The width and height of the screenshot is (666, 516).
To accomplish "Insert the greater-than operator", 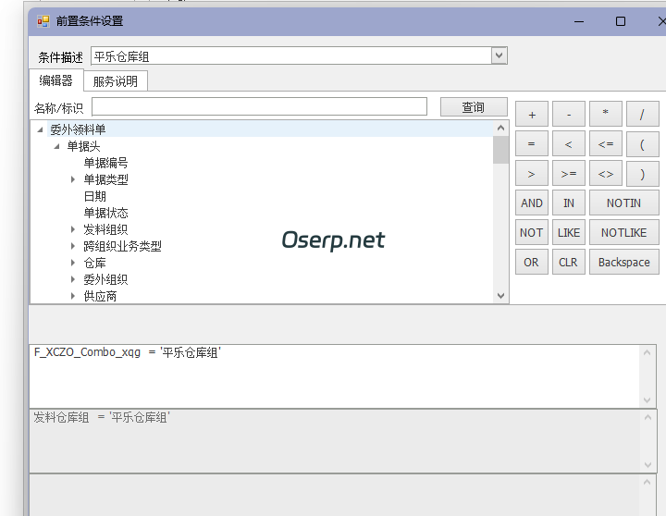I will pyautogui.click(x=532, y=173).
